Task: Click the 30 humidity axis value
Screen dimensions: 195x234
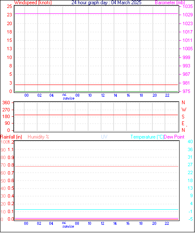Action: (3, 196)
